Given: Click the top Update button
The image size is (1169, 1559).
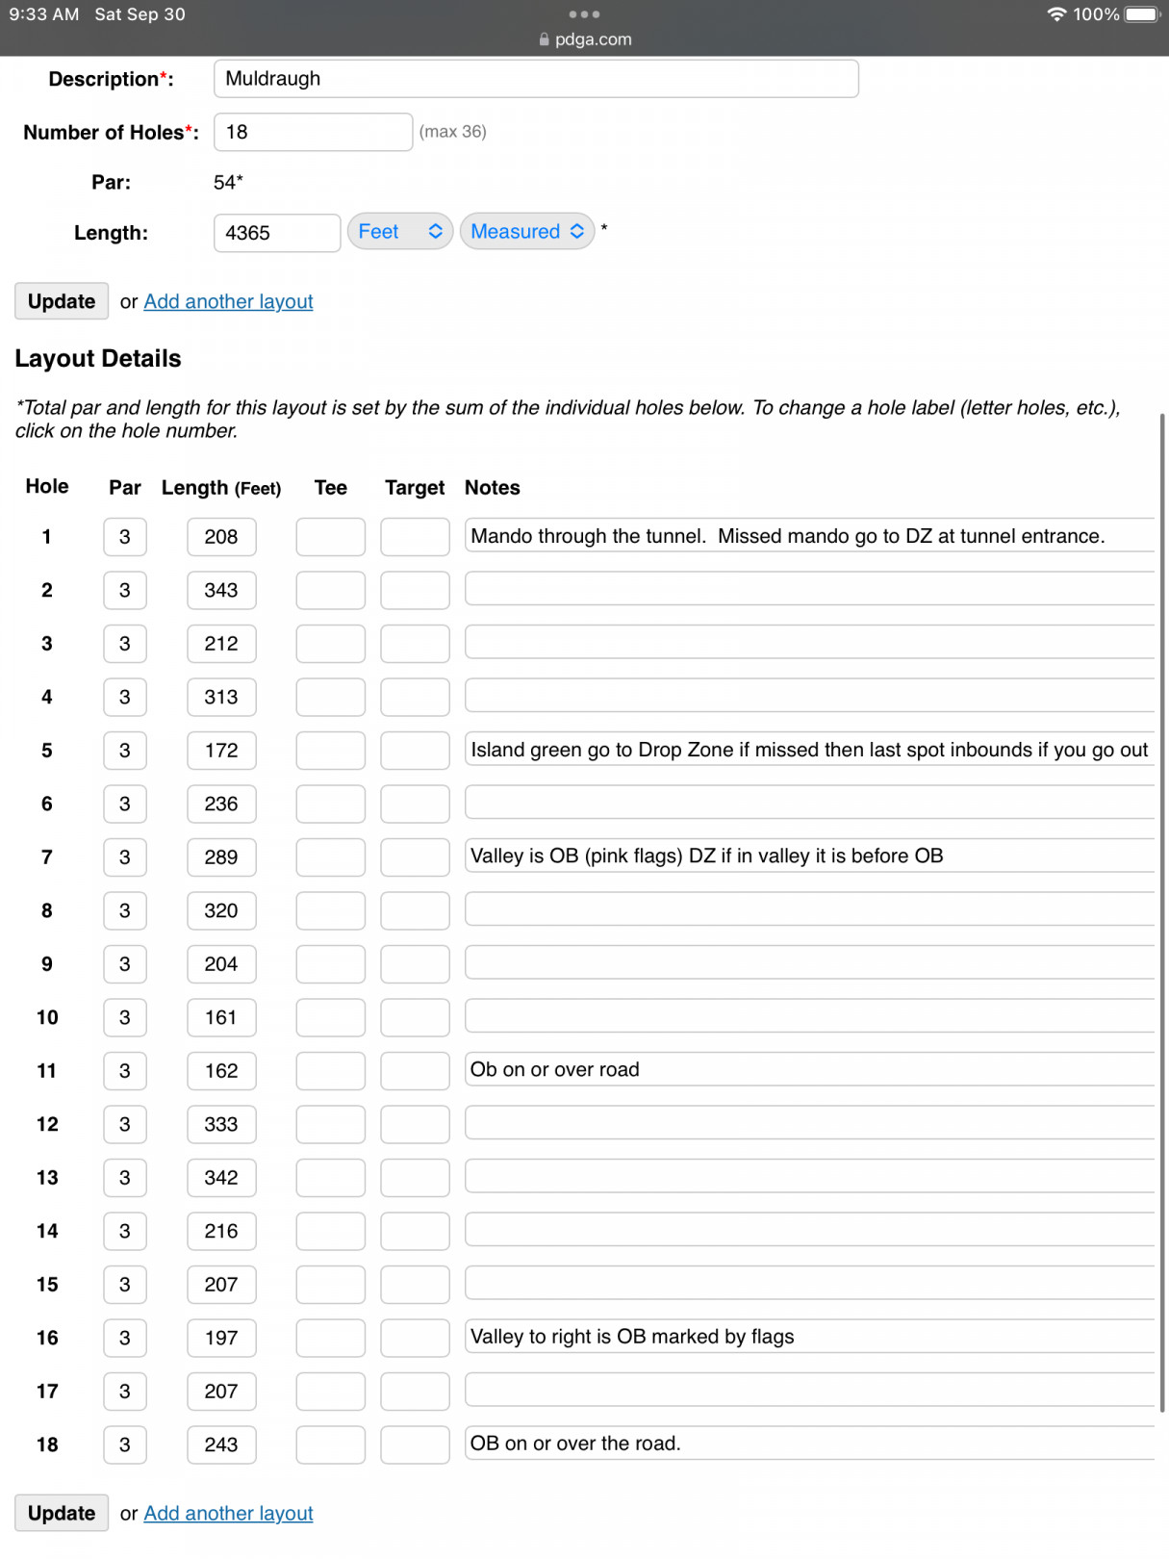Looking at the screenshot, I should click(62, 301).
